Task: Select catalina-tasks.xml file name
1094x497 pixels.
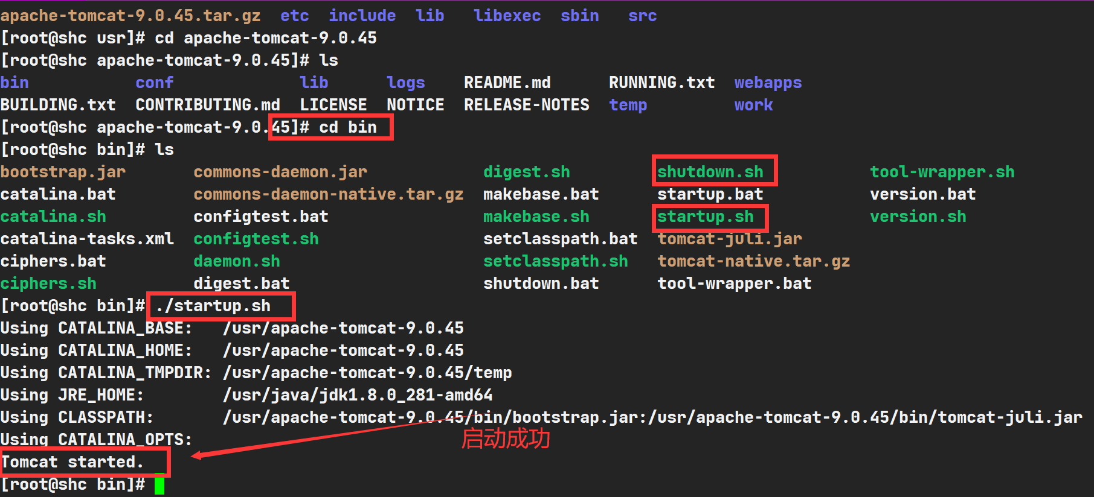Action: [87, 239]
